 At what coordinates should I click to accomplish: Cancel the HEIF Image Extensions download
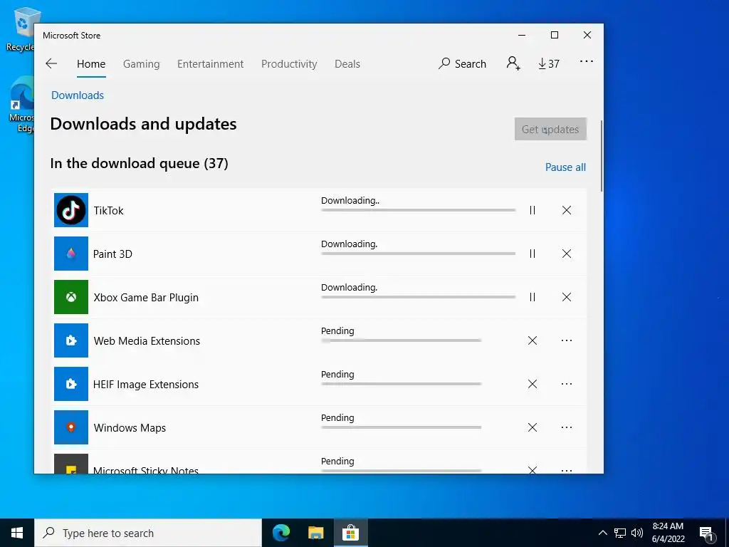(533, 384)
